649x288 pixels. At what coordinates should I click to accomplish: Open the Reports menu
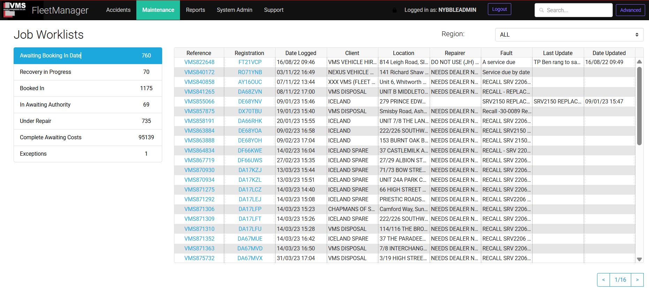195,10
